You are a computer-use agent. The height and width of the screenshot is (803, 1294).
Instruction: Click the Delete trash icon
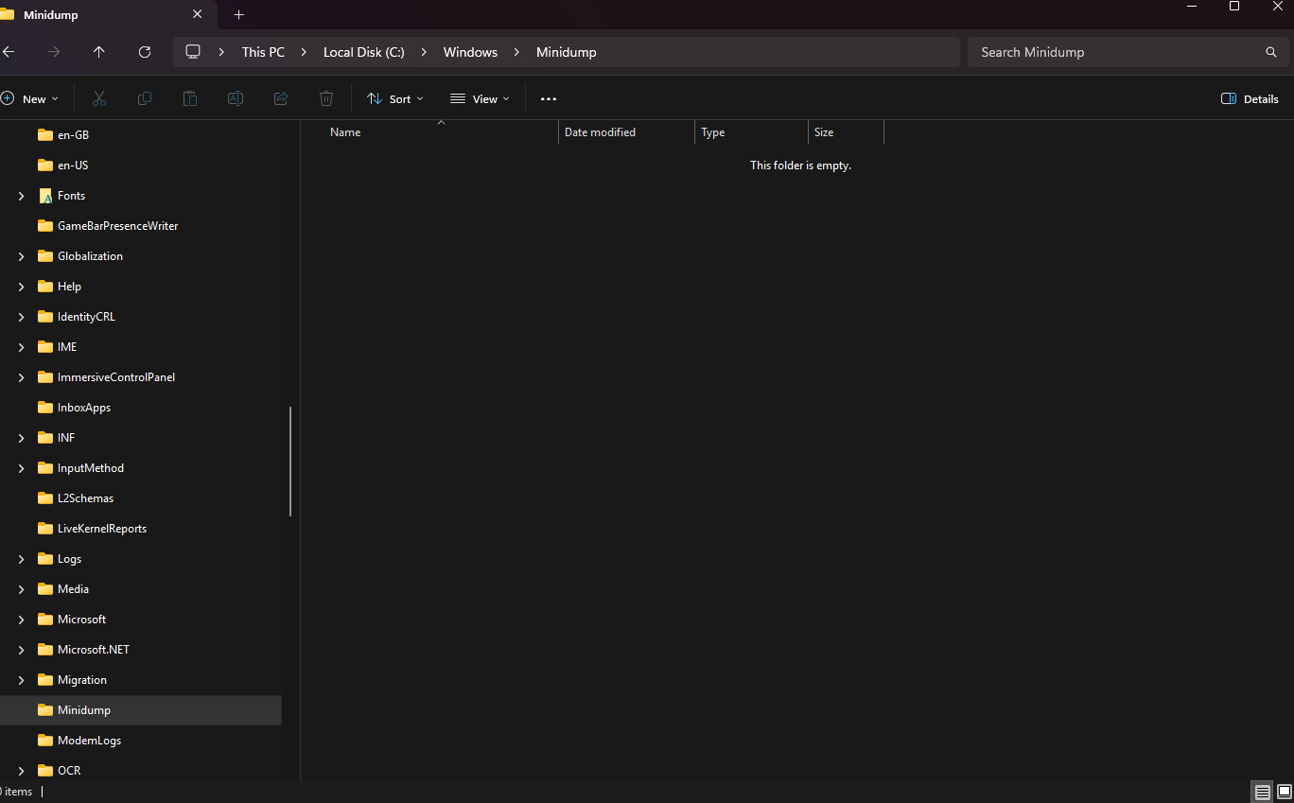point(325,98)
